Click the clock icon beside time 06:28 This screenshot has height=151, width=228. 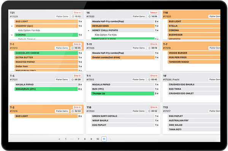pyautogui.click(x=73, y=80)
